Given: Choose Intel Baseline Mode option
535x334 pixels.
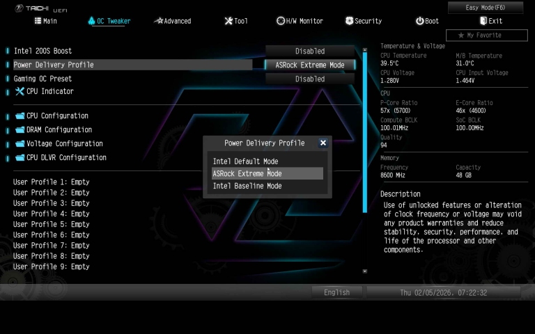Looking at the screenshot, I should click(247, 186).
